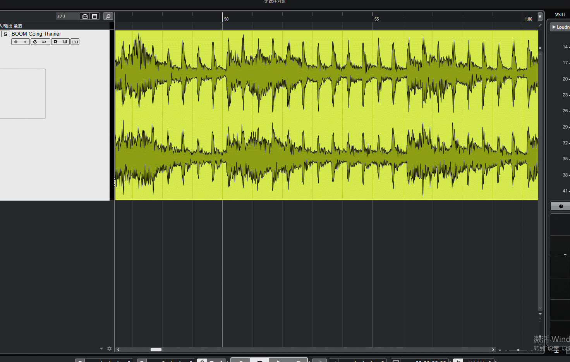Click the filter track types icon

click(95, 16)
